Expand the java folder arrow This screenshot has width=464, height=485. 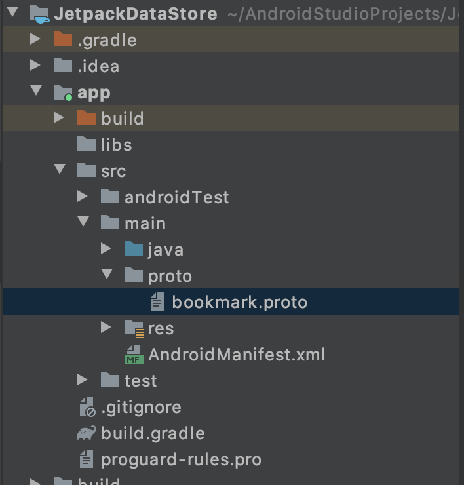tap(106, 248)
